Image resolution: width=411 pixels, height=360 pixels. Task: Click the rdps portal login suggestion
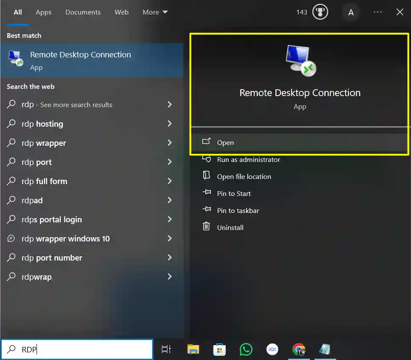[51, 219]
